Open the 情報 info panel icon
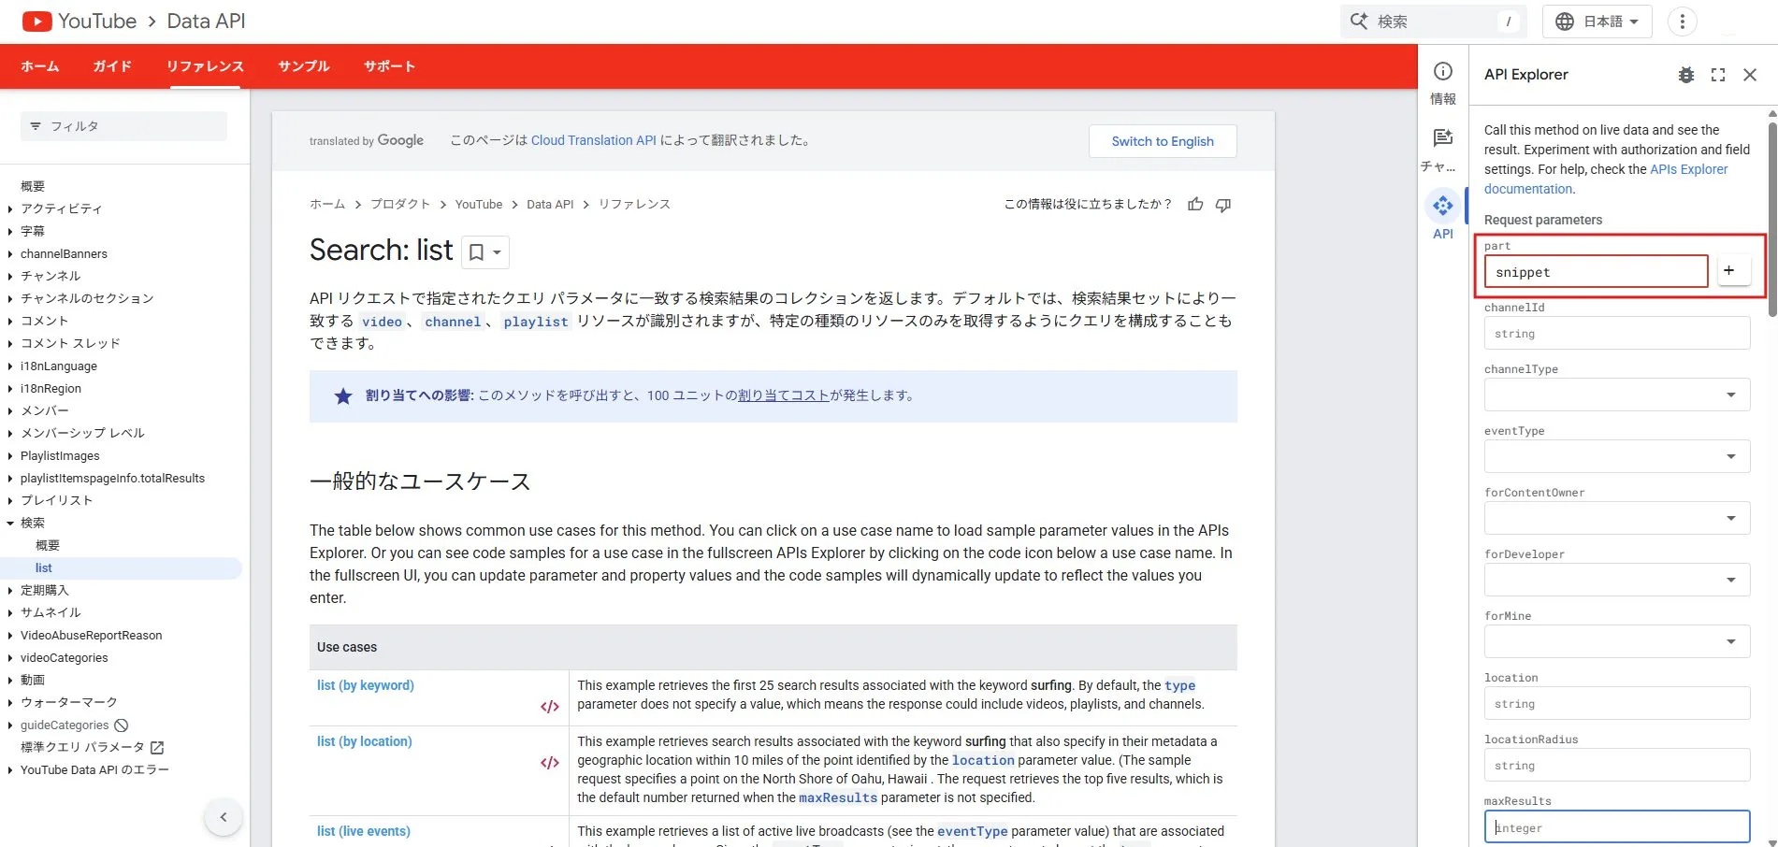1778x847 pixels. 1443,72
